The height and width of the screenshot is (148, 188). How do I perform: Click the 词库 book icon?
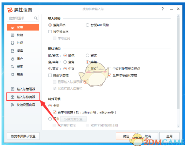click(x=13, y=51)
